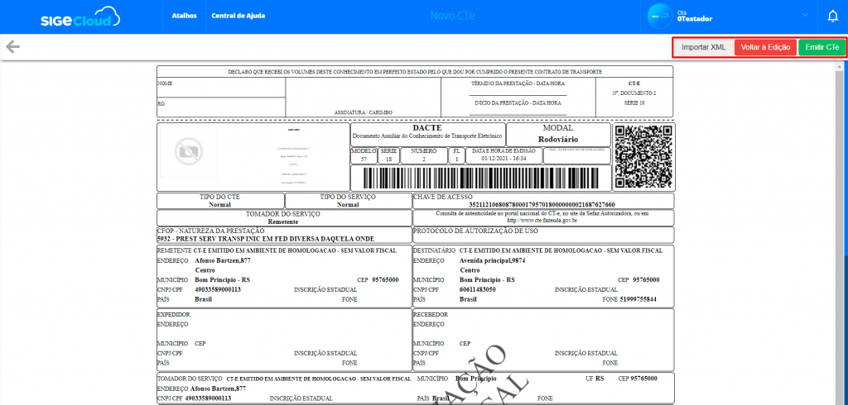Click the QR code on the DACTE

coord(644,156)
